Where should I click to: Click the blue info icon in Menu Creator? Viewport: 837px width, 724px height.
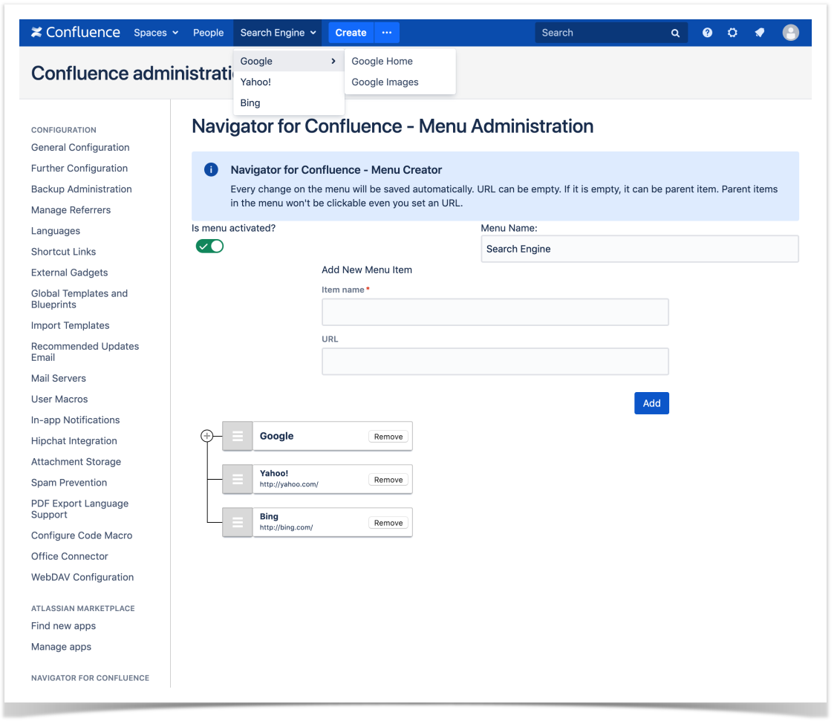tap(212, 169)
